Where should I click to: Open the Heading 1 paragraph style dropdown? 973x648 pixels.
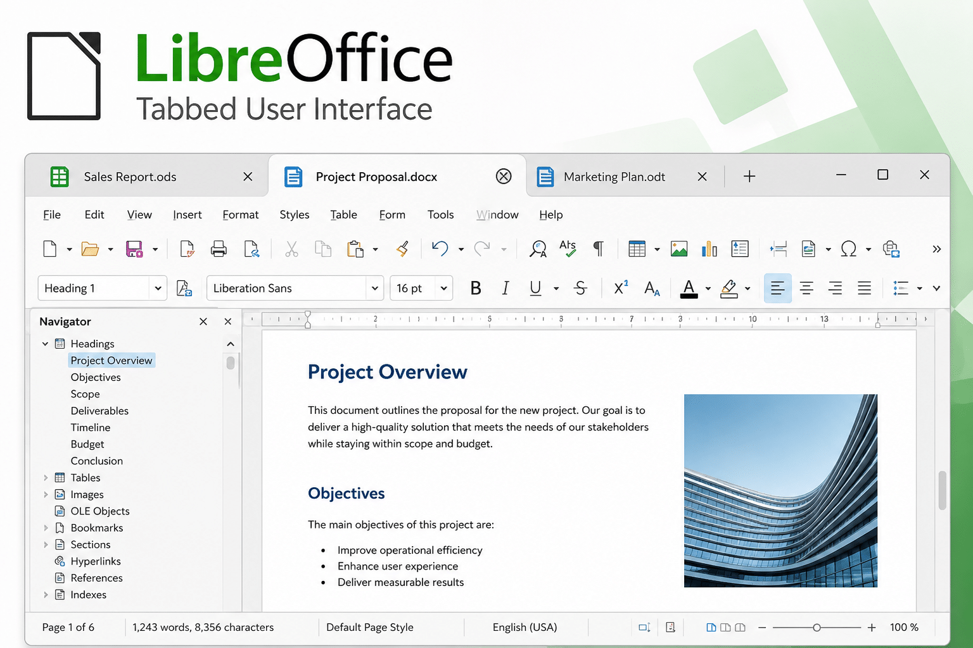[158, 288]
